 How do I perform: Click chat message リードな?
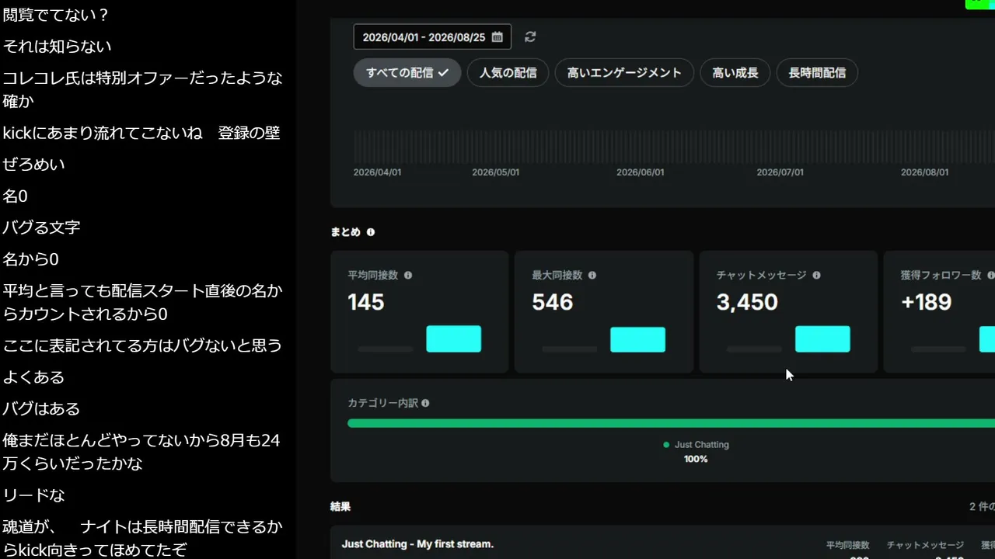pos(34,495)
